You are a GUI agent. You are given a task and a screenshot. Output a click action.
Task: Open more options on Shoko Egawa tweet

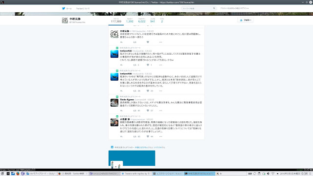161,110
